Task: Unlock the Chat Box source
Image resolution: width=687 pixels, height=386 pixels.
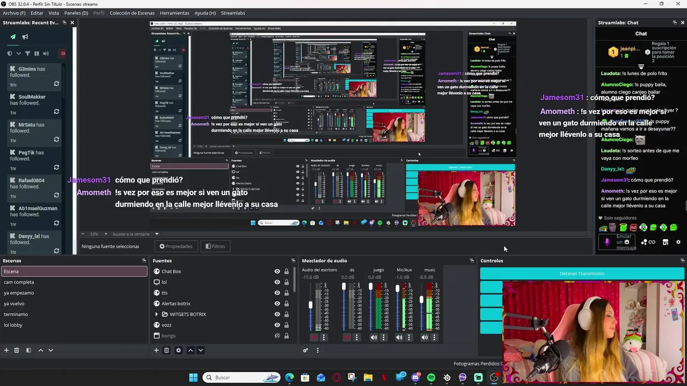Action: (x=286, y=271)
